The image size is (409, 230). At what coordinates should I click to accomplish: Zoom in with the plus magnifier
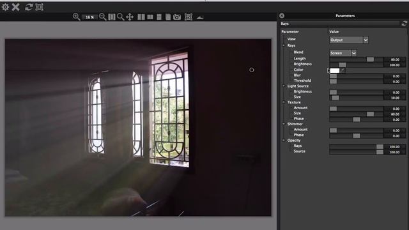[x=76, y=17]
